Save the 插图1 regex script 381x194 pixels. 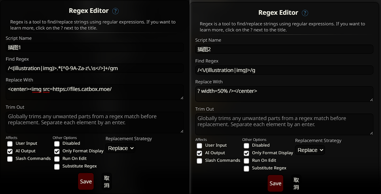(86, 181)
